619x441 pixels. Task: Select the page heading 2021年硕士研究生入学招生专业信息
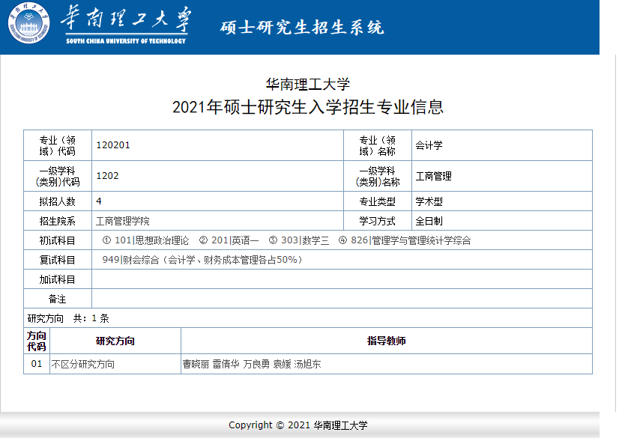[308, 107]
